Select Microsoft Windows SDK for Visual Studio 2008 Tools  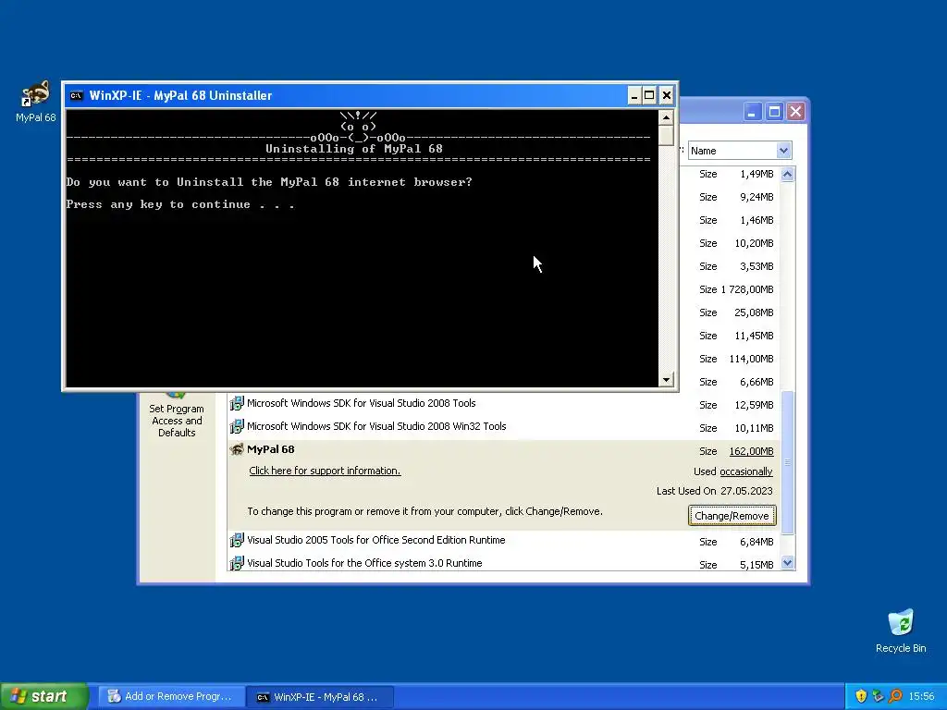pos(362,403)
